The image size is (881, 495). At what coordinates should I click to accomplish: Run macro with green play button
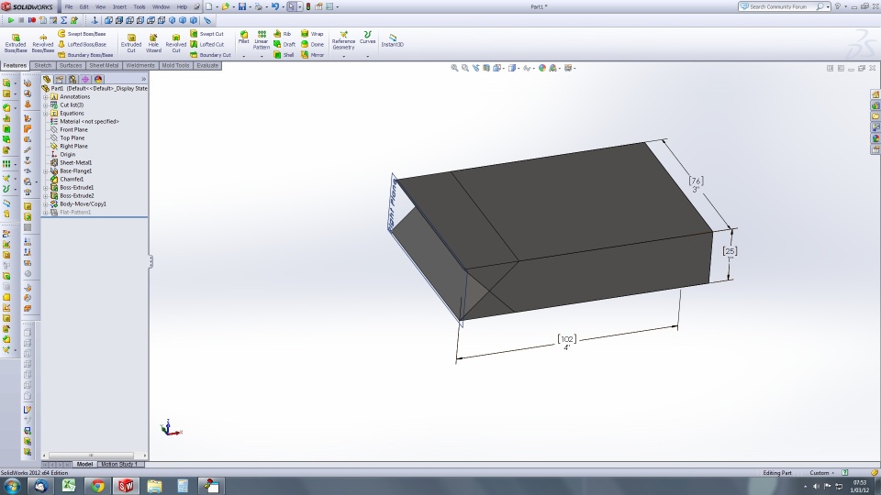[10, 20]
